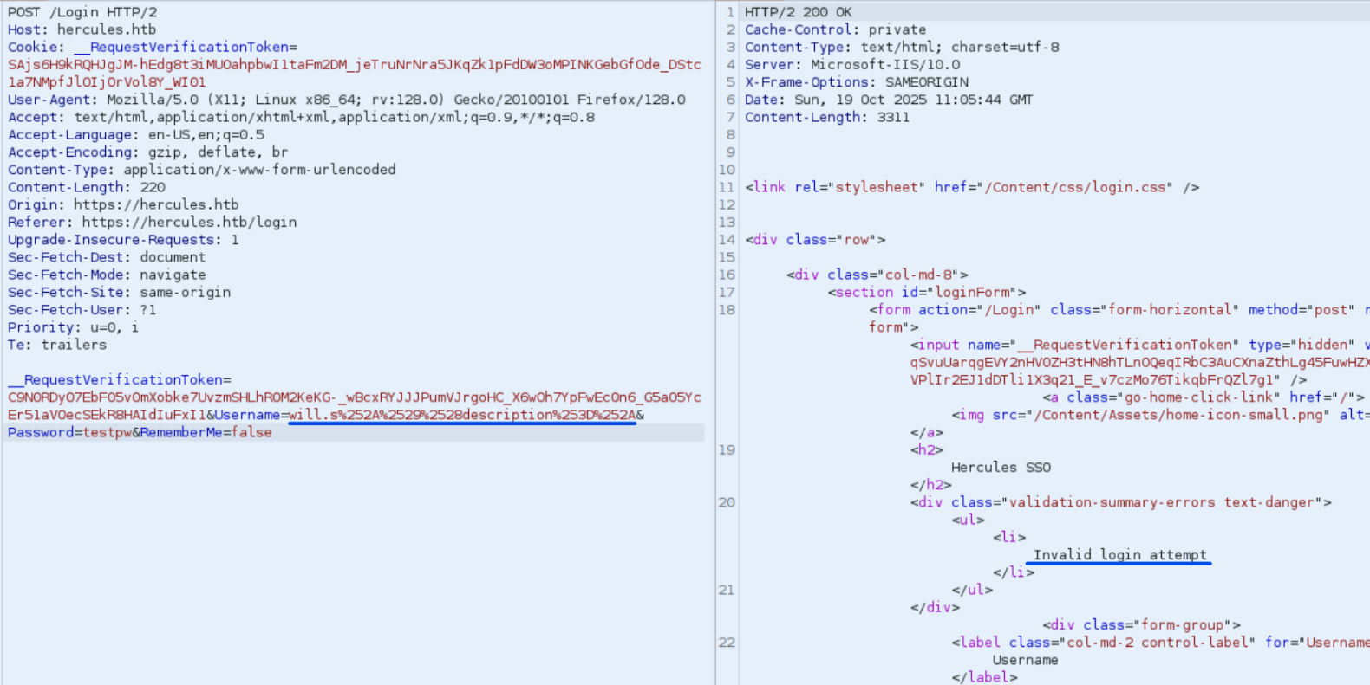Image resolution: width=1370 pixels, height=685 pixels.
Task: Click the 'Content-Length: 3311' response header
Action: point(827,117)
